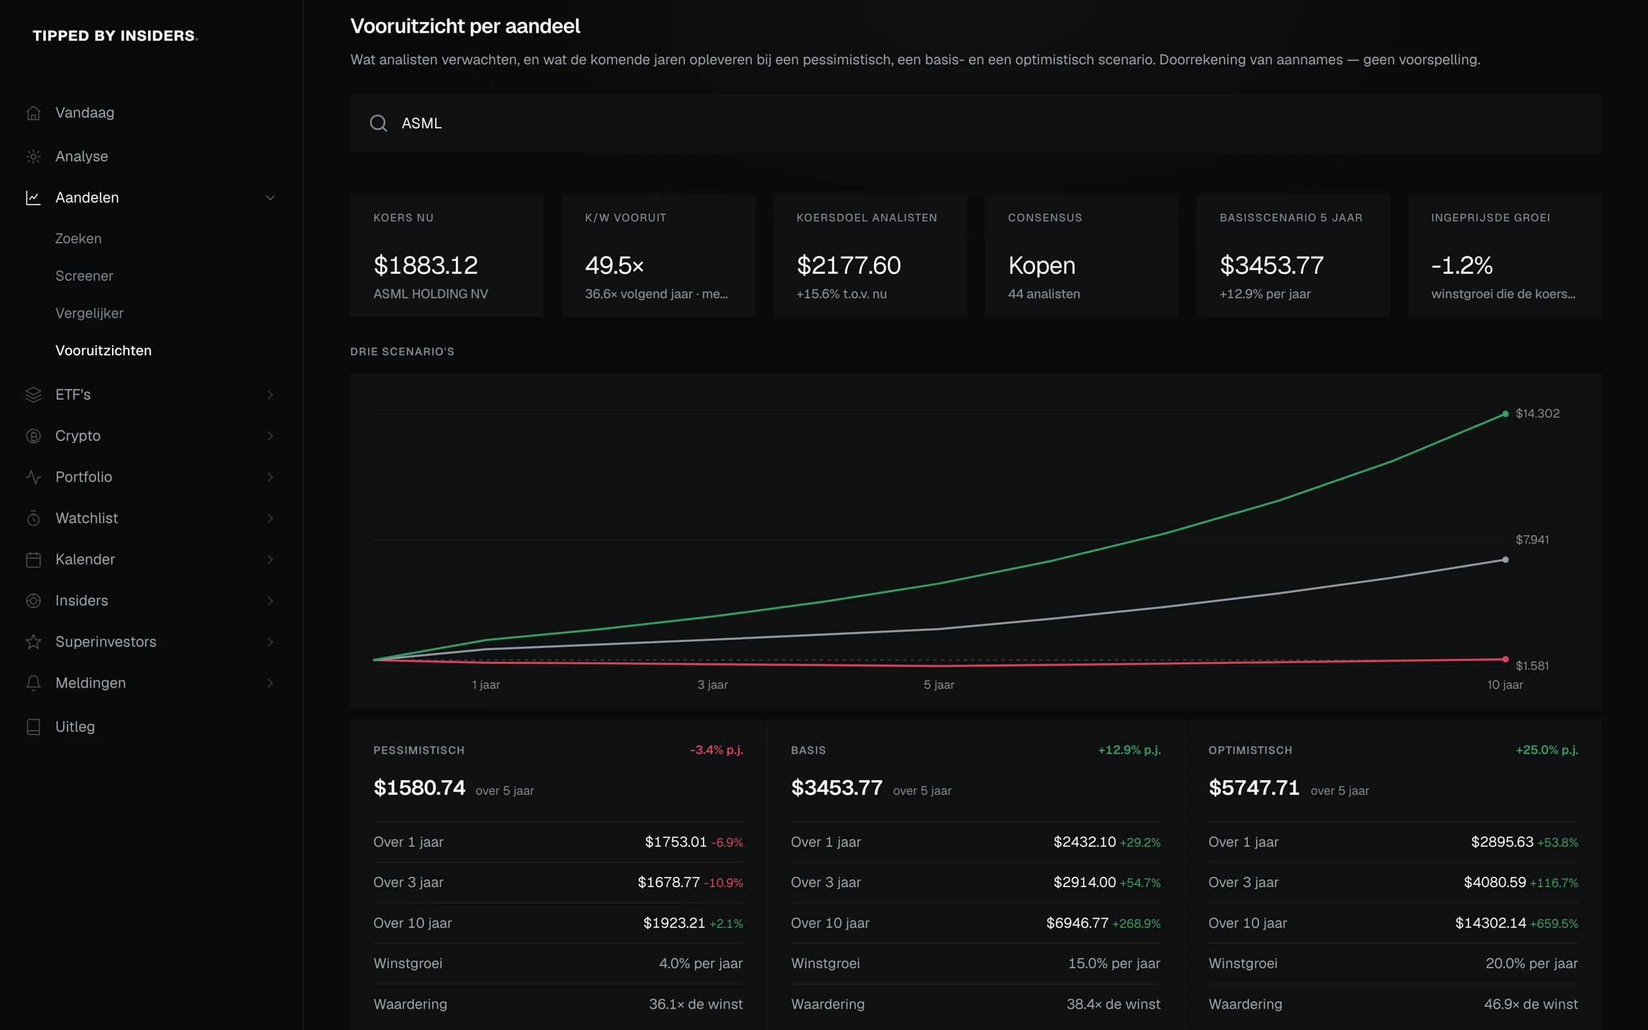
Task: Click the Meldingen bell icon
Action: pyautogui.click(x=33, y=683)
